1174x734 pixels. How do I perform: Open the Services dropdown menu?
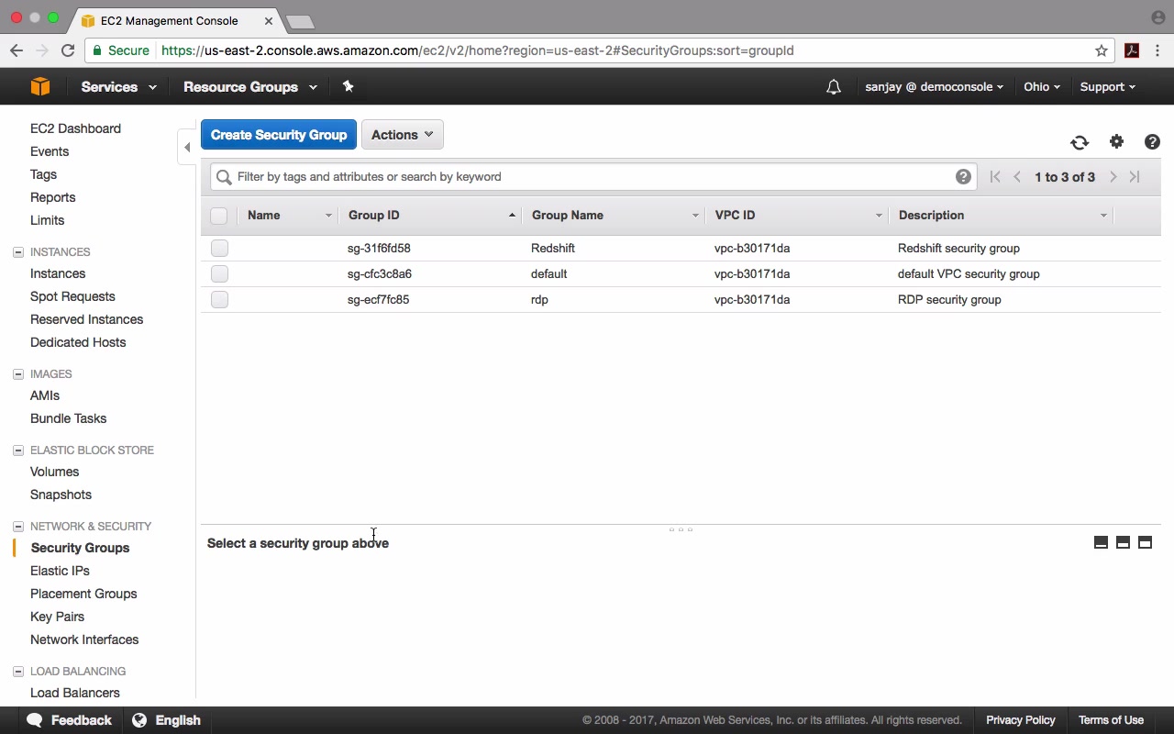point(118,87)
